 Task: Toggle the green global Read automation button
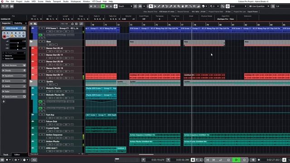click(x=103, y=6)
